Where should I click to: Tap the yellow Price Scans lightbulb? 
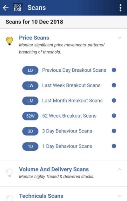[x=10, y=41]
